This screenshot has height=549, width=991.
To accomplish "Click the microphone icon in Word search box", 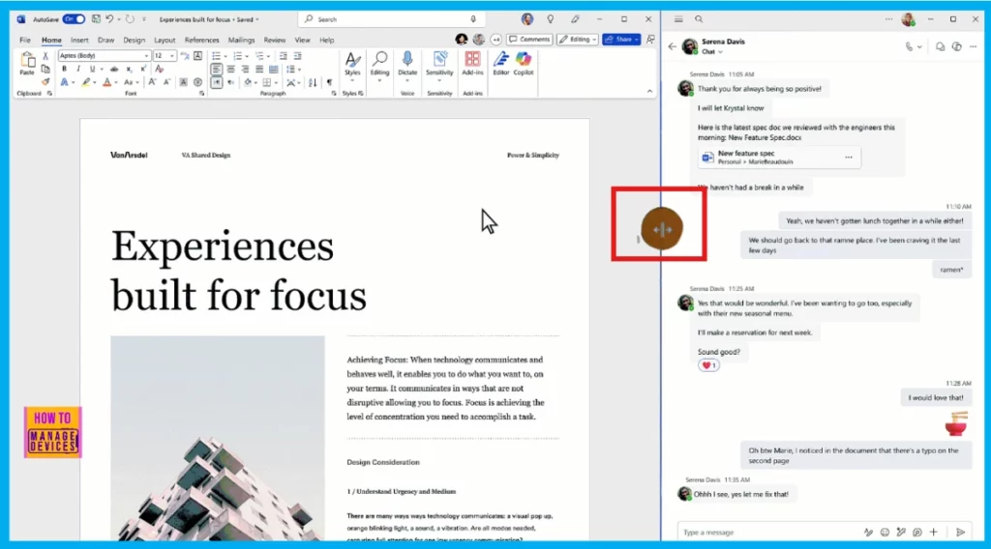I will coord(472,19).
